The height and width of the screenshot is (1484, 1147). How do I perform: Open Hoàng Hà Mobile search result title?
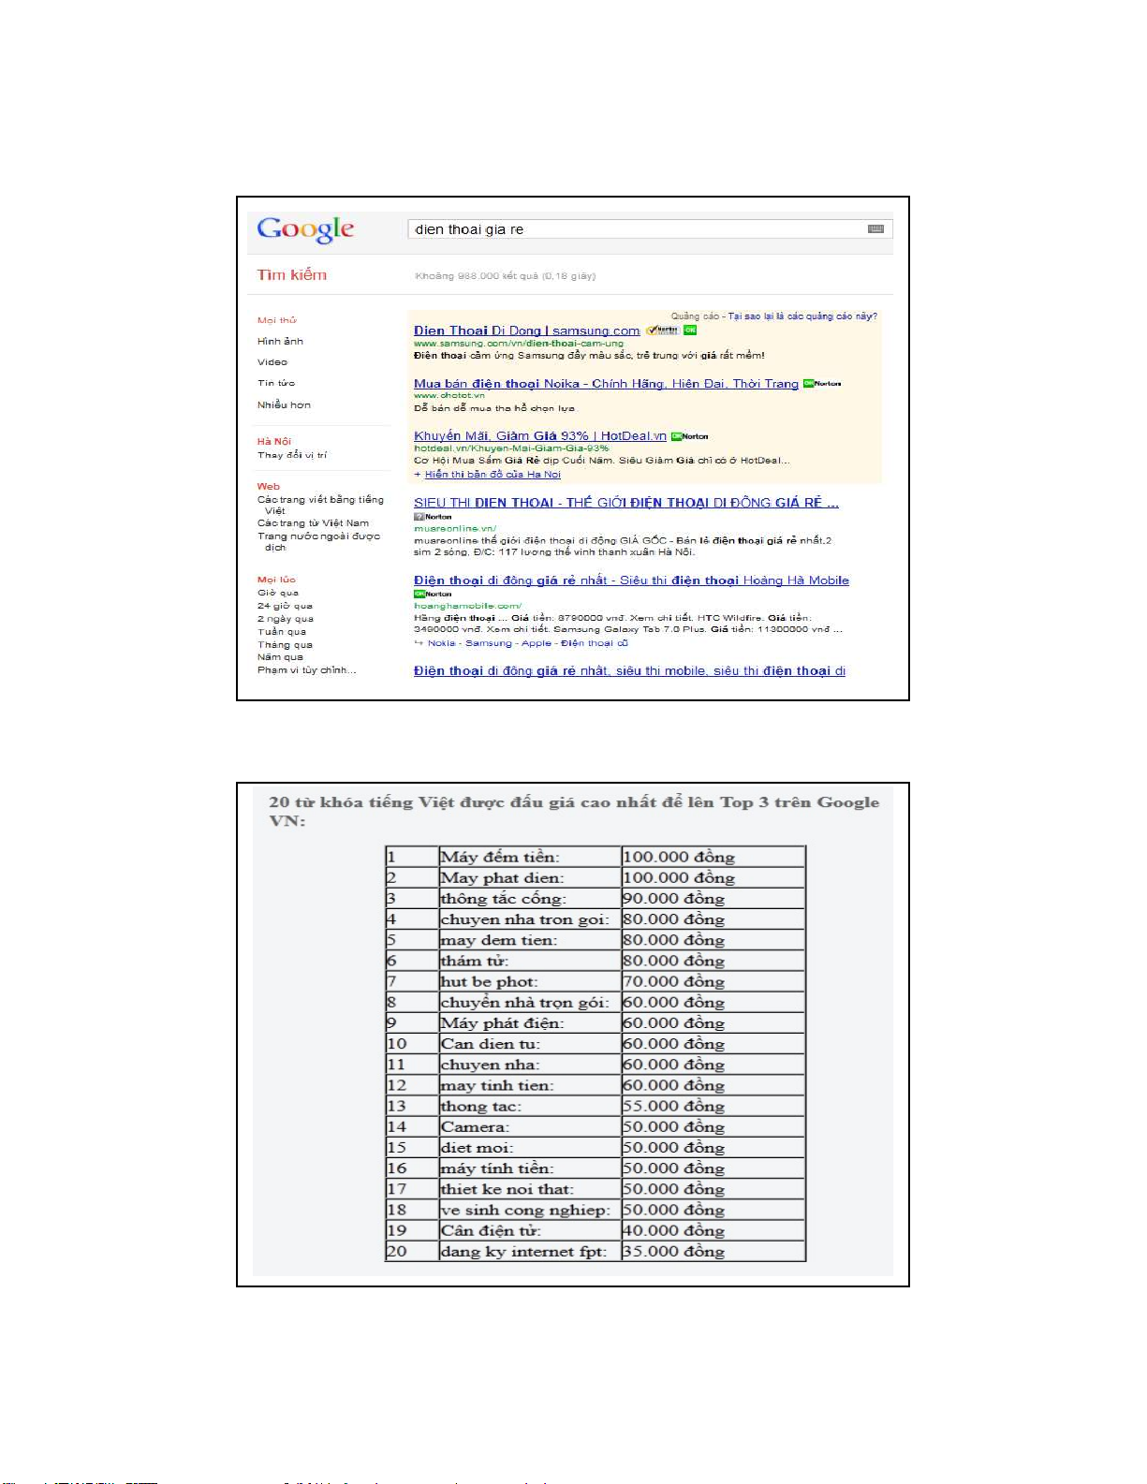click(x=632, y=580)
